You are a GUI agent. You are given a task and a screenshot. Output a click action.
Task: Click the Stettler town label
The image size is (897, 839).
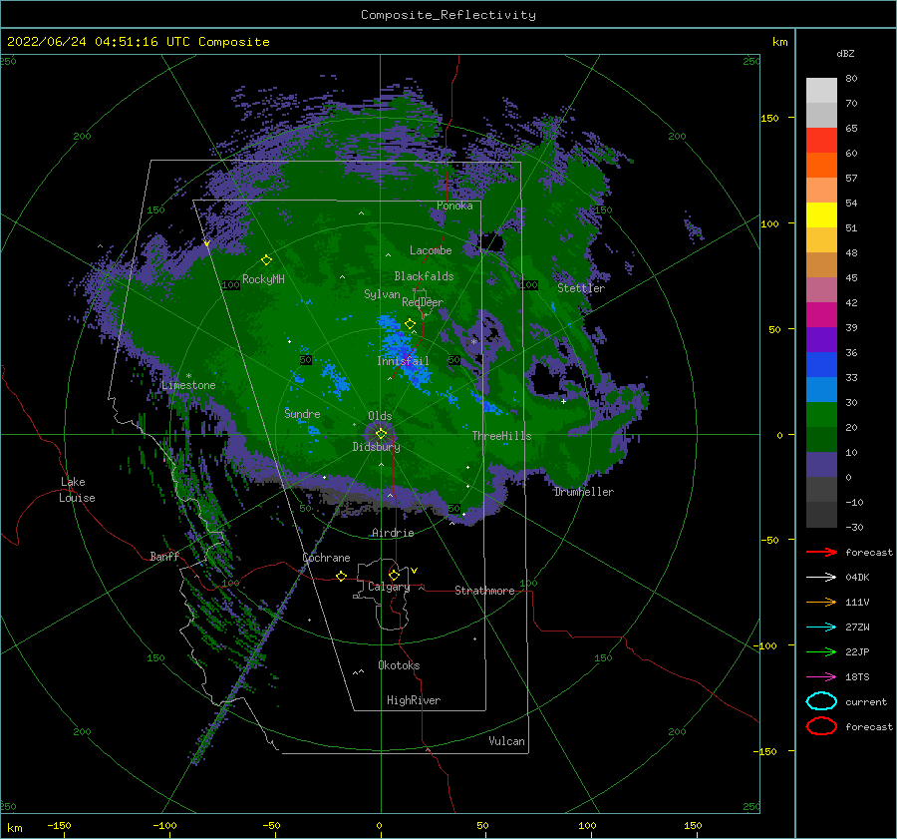pyautogui.click(x=581, y=288)
